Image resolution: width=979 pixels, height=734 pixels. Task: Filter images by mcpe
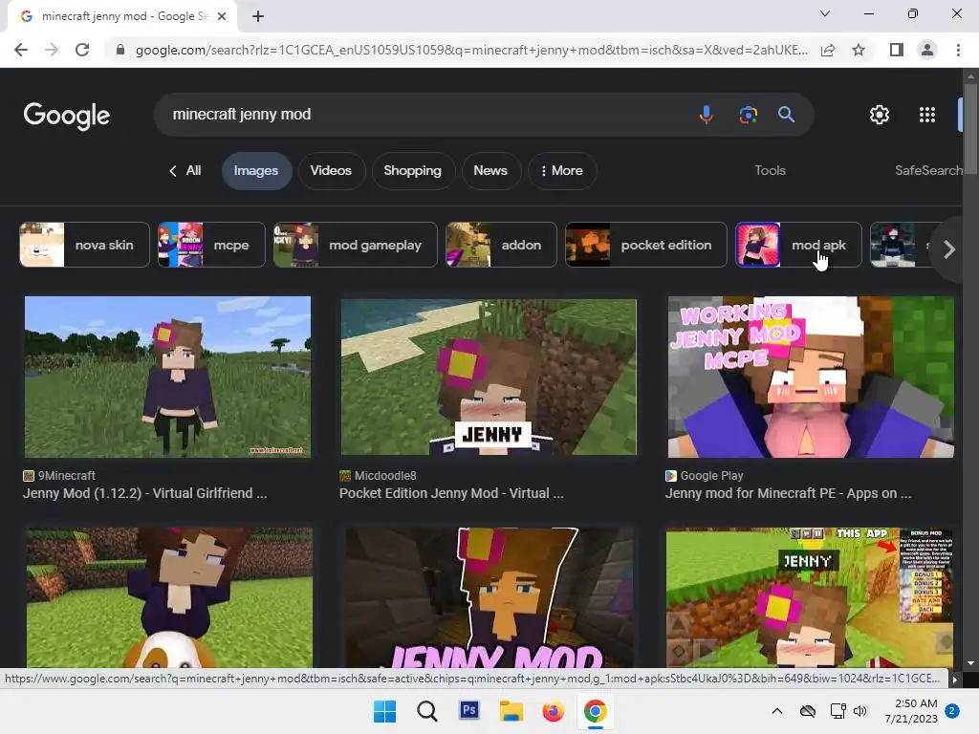pos(211,245)
